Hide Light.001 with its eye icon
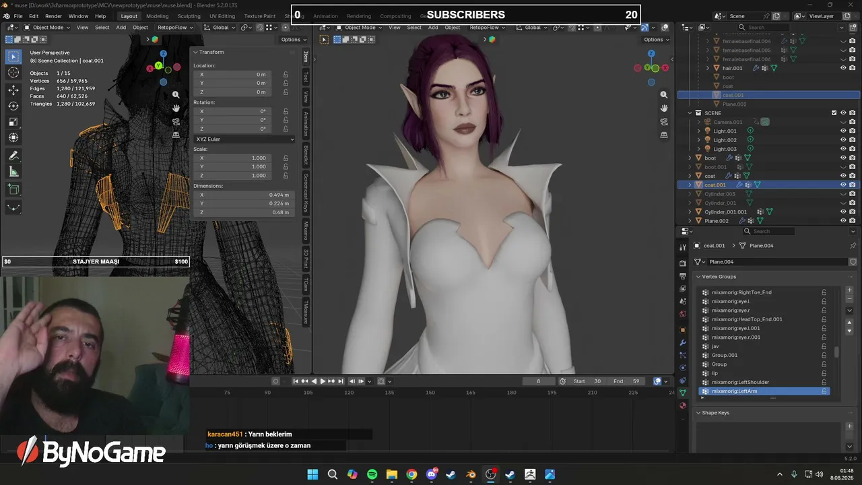Screen dimensions: 862x485 coord(843,131)
